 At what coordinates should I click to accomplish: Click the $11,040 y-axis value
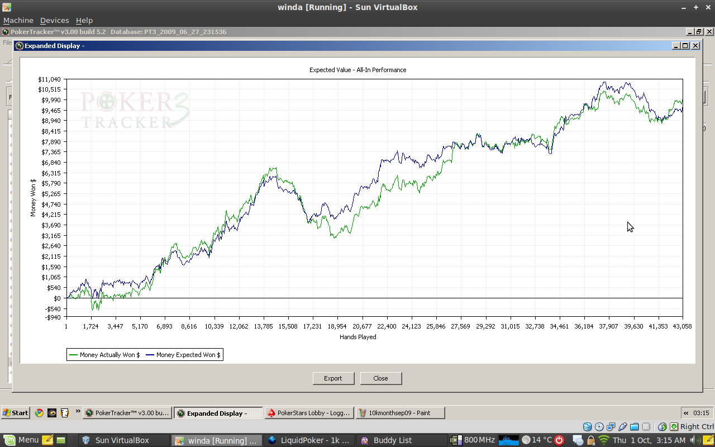(49, 79)
